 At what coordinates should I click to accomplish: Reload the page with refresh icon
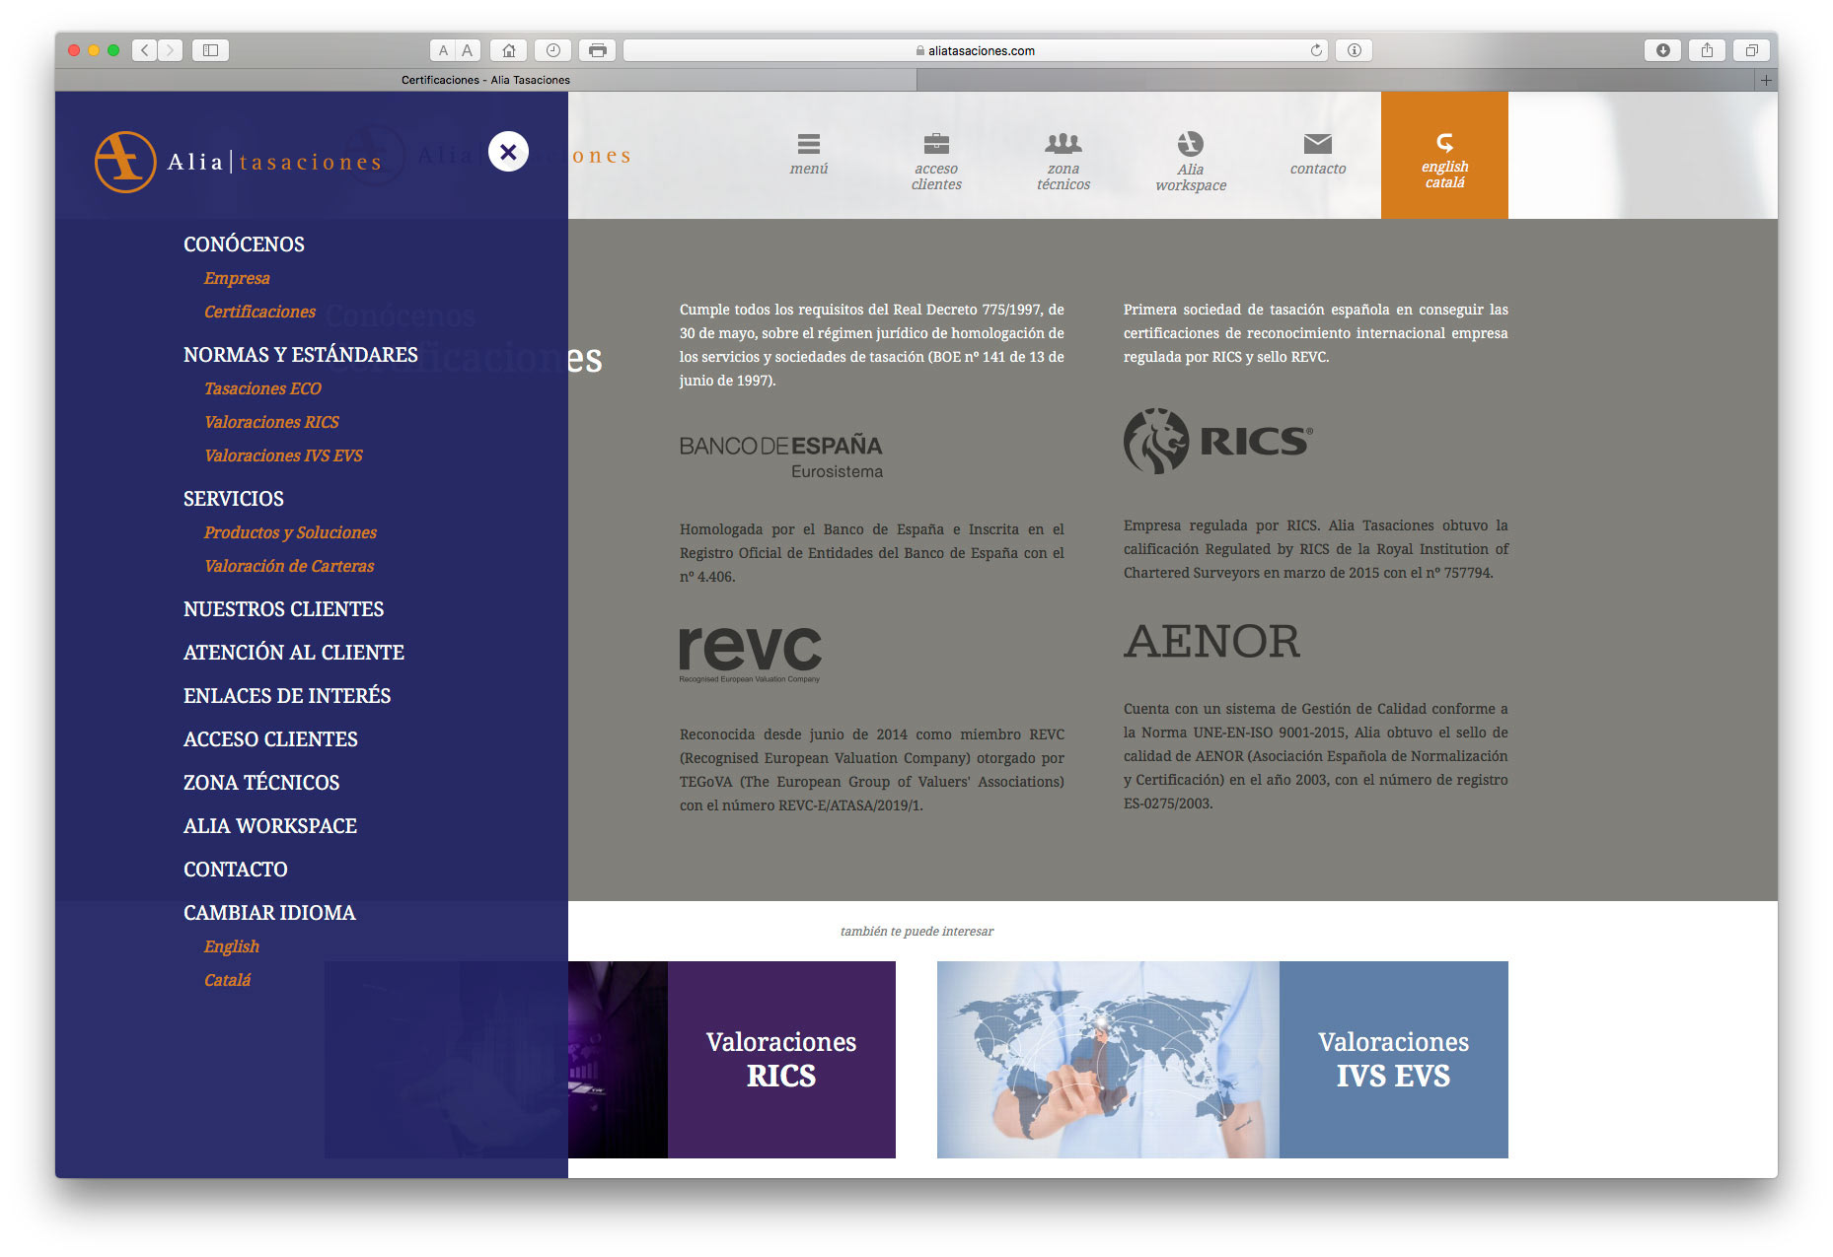[x=1316, y=50]
